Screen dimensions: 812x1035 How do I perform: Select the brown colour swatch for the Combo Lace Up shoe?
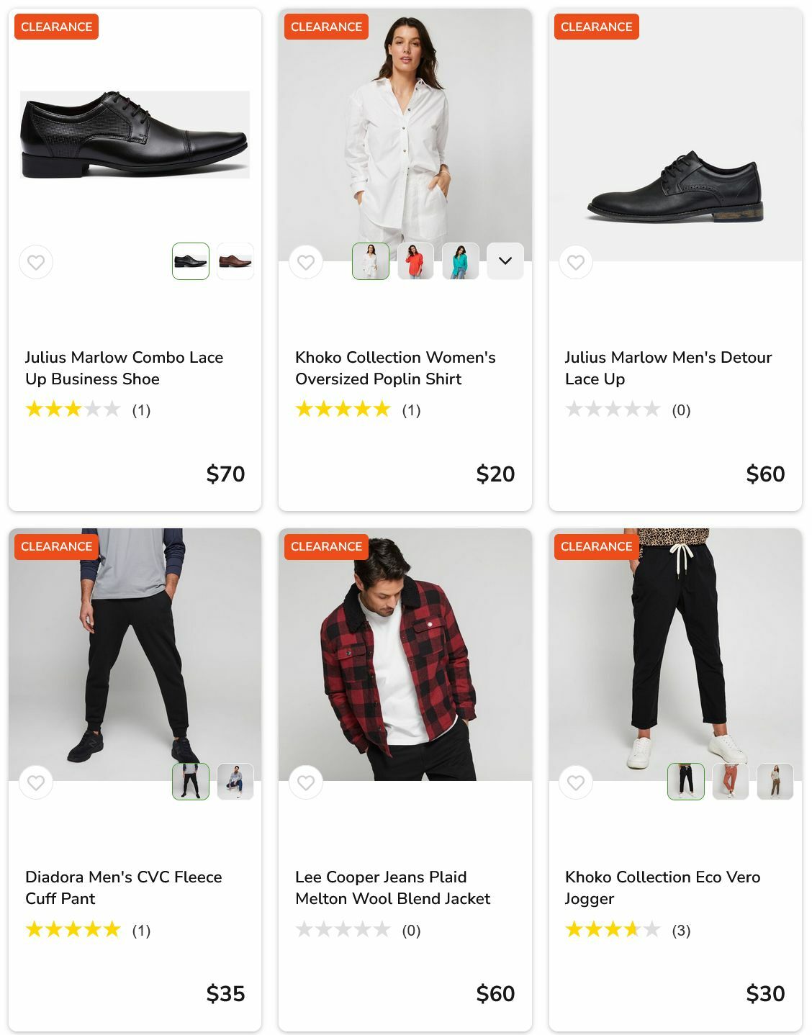coord(235,261)
